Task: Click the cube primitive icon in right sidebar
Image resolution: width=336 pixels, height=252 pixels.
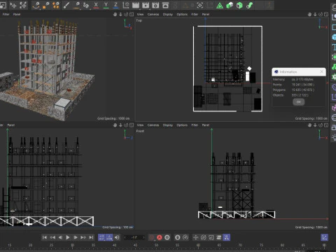Action: (x=334, y=37)
